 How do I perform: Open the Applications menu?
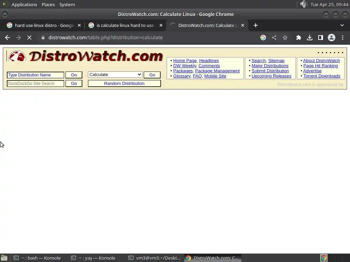(x=24, y=4)
